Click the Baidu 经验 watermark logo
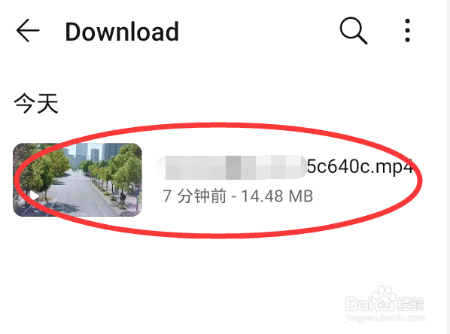Screen dimensions: 450x334 (x=385, y=300)
